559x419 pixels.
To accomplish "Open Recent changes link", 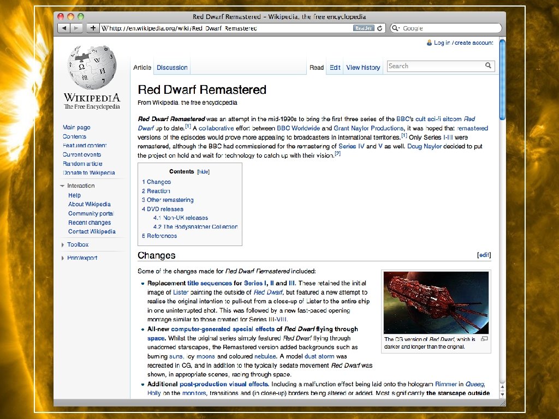I will click(x=90, y=223).
